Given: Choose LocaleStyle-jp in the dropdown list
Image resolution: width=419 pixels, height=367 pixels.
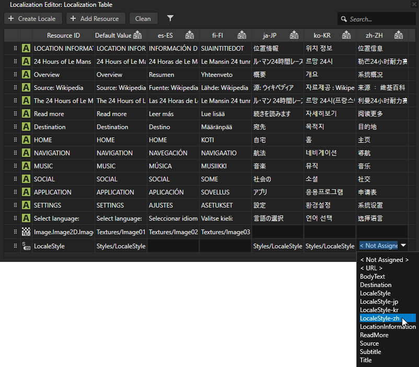Looking at the screenshot, I should tap(379, 302).
